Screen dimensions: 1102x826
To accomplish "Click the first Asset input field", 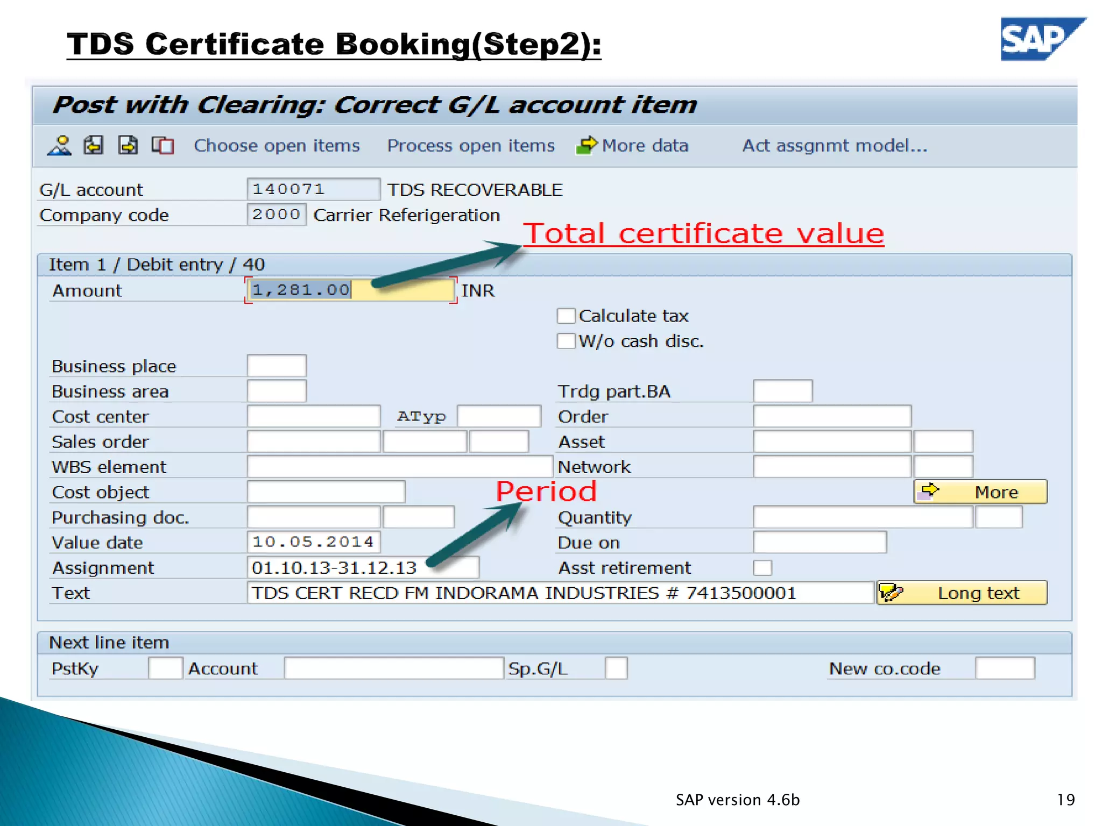I will [832, 442].
